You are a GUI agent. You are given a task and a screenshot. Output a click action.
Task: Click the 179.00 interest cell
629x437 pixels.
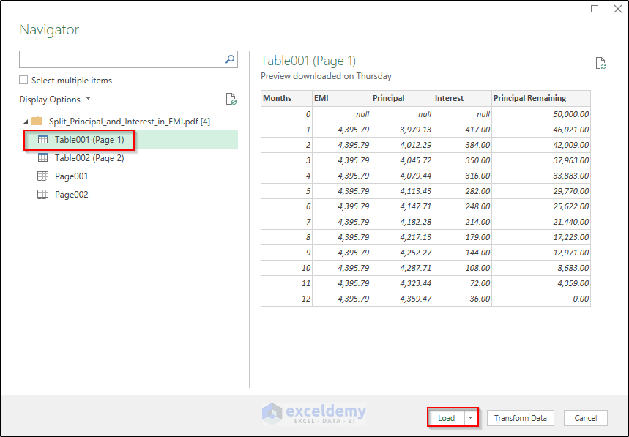[463, 237]
